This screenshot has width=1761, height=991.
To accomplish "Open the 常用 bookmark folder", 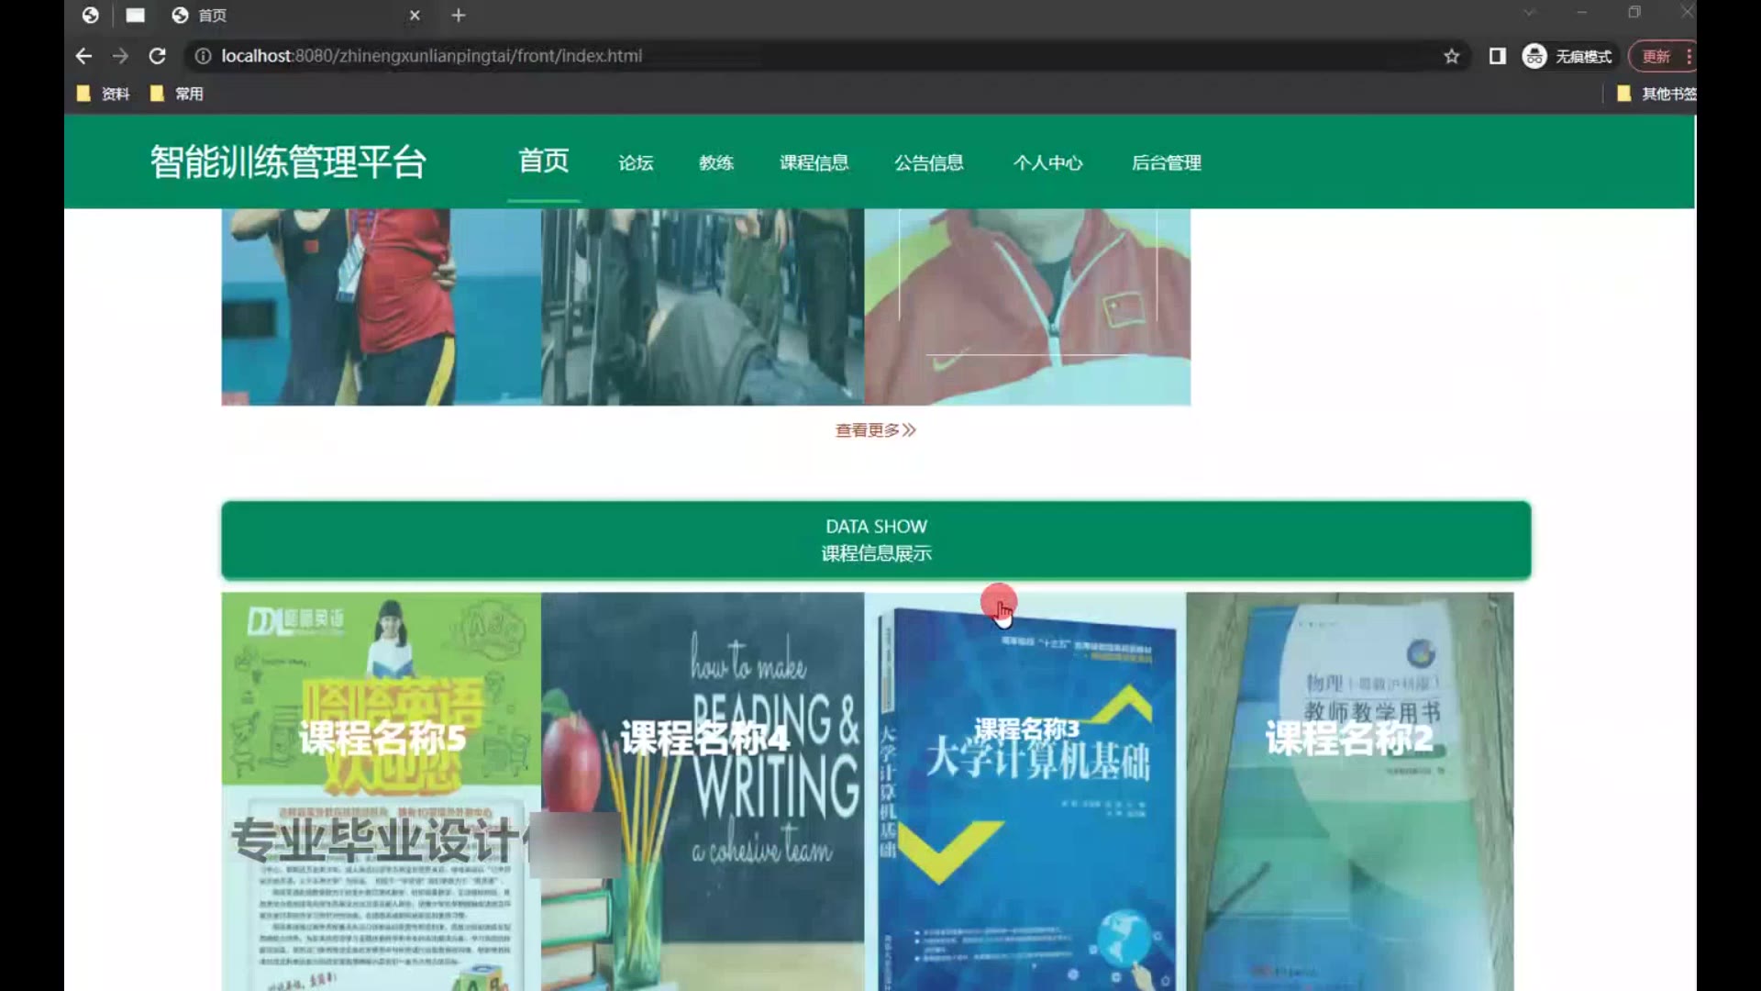I will pos(178,94).
